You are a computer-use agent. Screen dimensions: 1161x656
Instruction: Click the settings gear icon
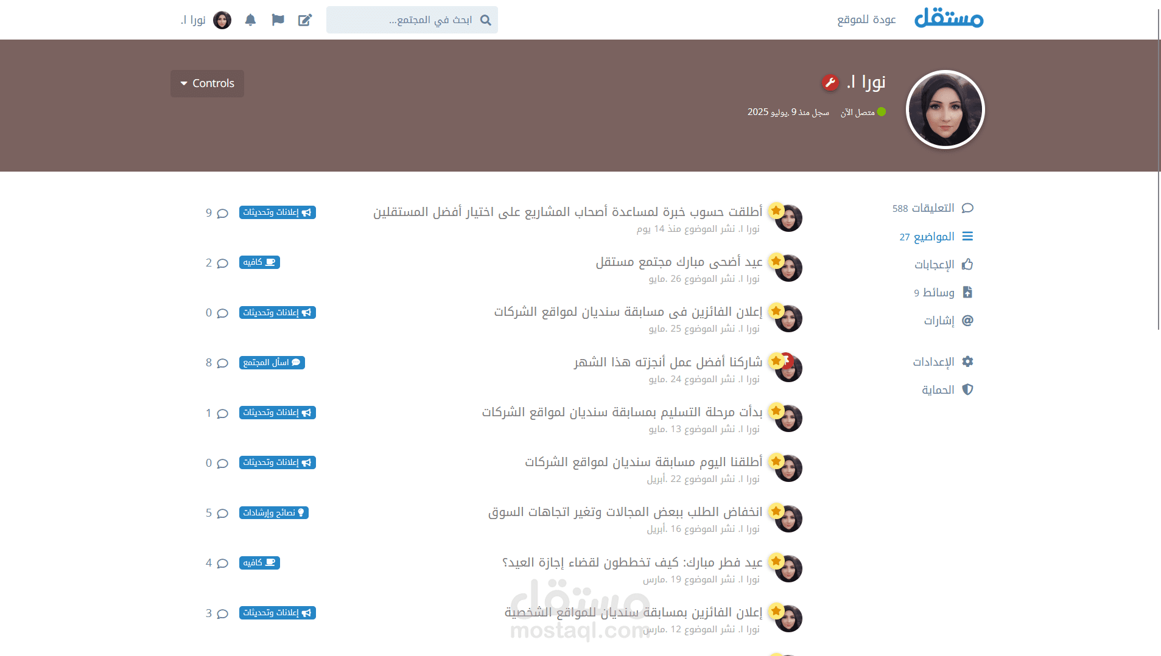pos(967,361)
